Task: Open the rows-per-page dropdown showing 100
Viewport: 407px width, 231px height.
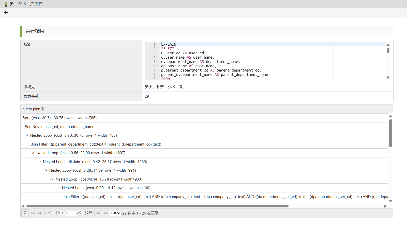Action: 115,213
